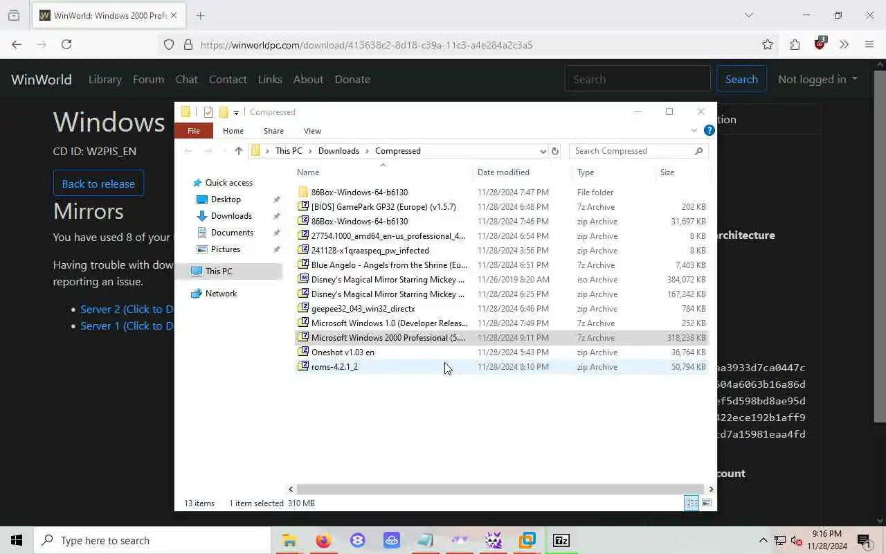This screenshot has height=554, width=886.
Task: Open Firefox extensions puzzle icon
Action: click(795, 44)
